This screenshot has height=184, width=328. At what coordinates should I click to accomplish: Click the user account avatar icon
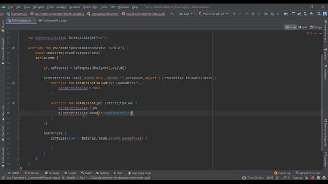click(325, 14)
